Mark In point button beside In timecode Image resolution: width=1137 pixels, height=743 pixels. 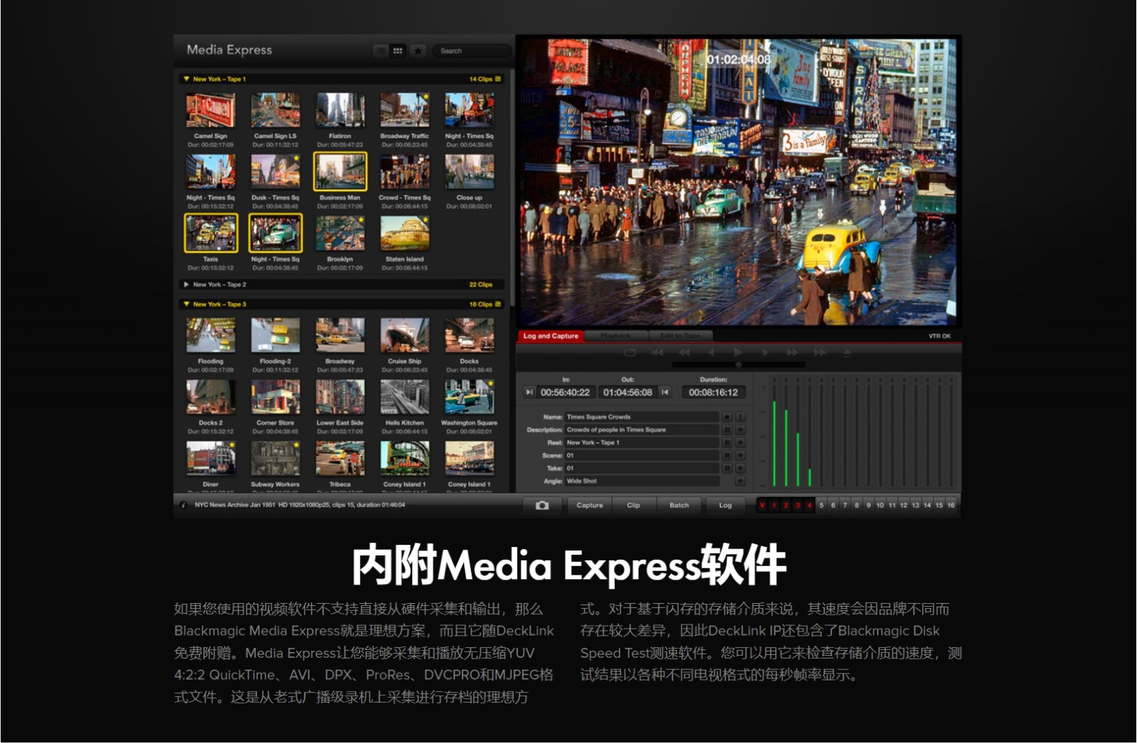(x=529, y=392)
